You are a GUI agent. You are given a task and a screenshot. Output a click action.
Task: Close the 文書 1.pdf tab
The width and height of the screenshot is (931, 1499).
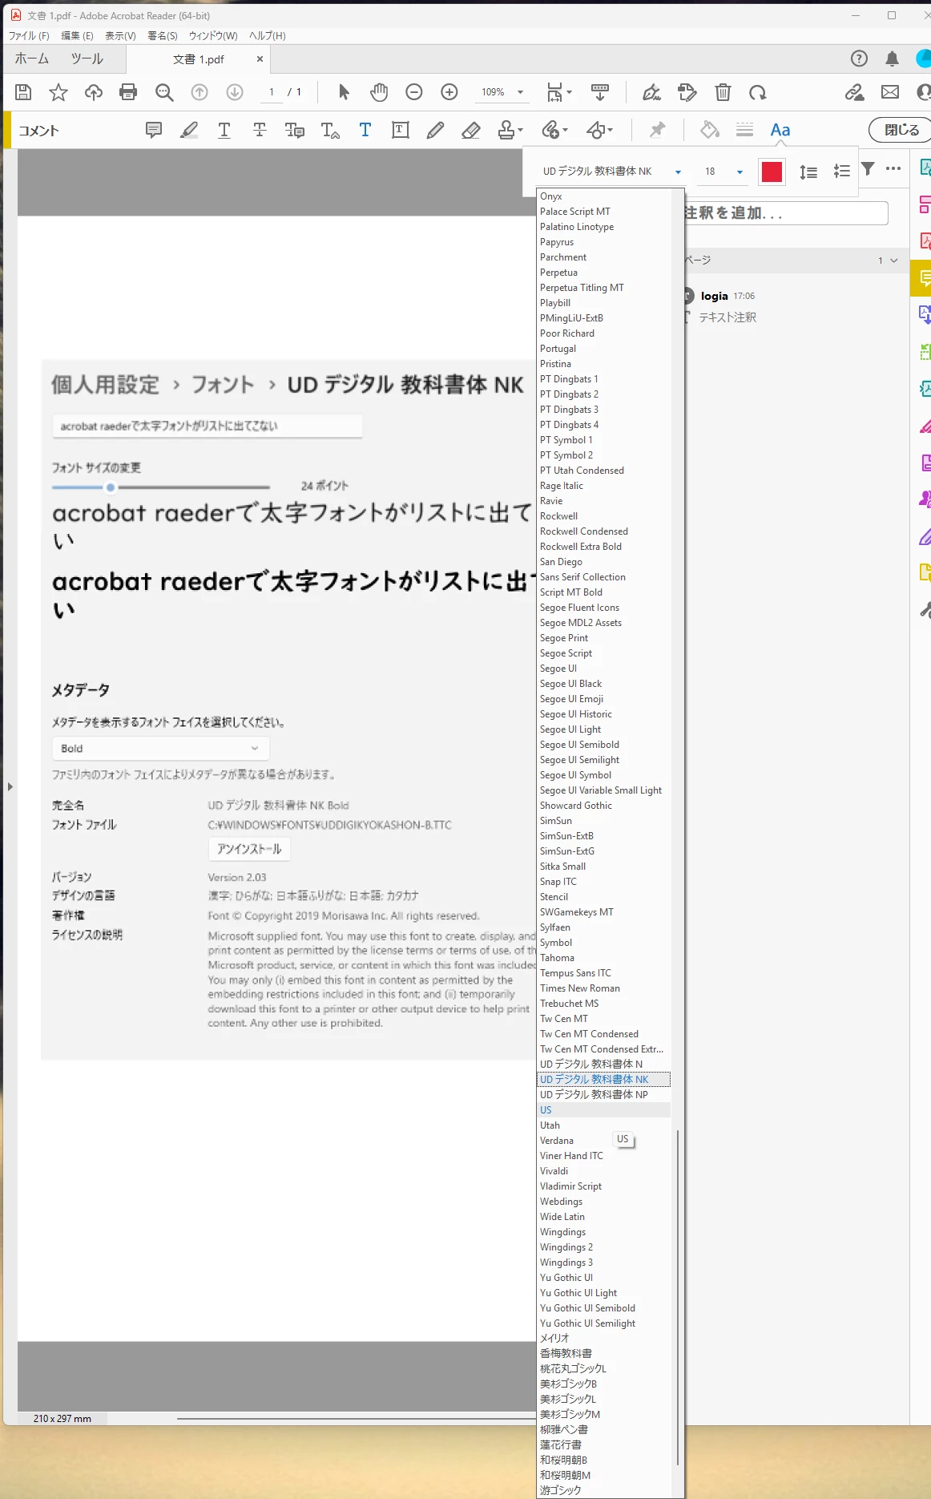260,59
